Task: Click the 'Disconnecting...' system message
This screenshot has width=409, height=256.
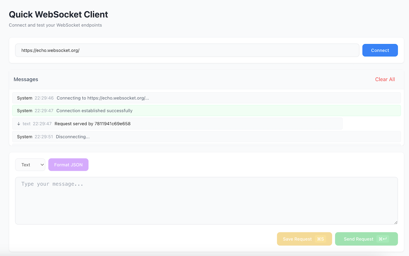Action: coord(206,136)
